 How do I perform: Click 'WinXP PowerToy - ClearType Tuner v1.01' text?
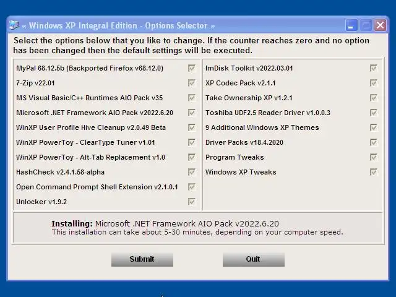pyautogui.click(x=85, y=142)
